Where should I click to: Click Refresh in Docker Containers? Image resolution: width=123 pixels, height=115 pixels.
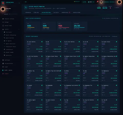click(115, 36)
